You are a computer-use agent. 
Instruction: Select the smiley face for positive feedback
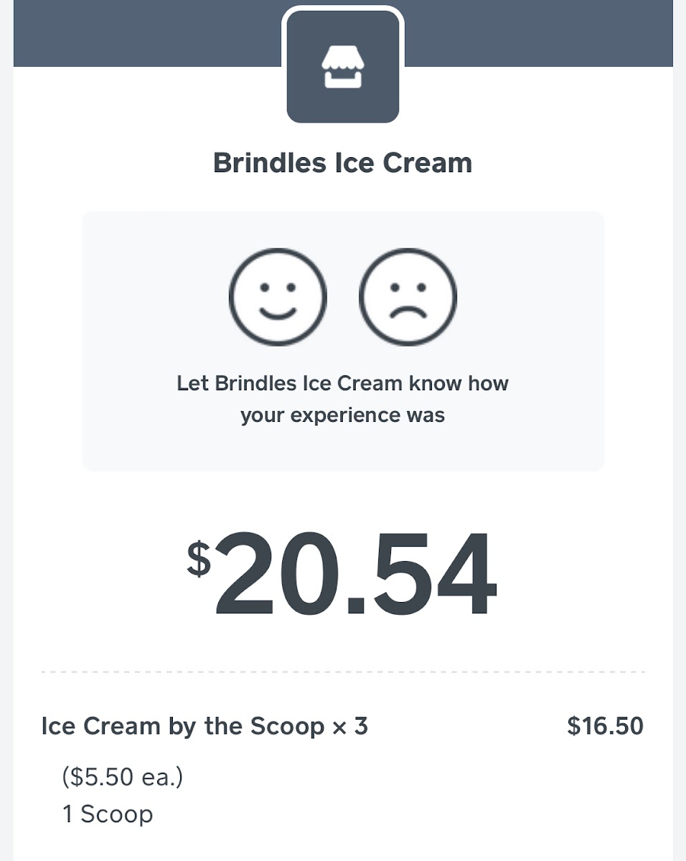click(278, 296)
